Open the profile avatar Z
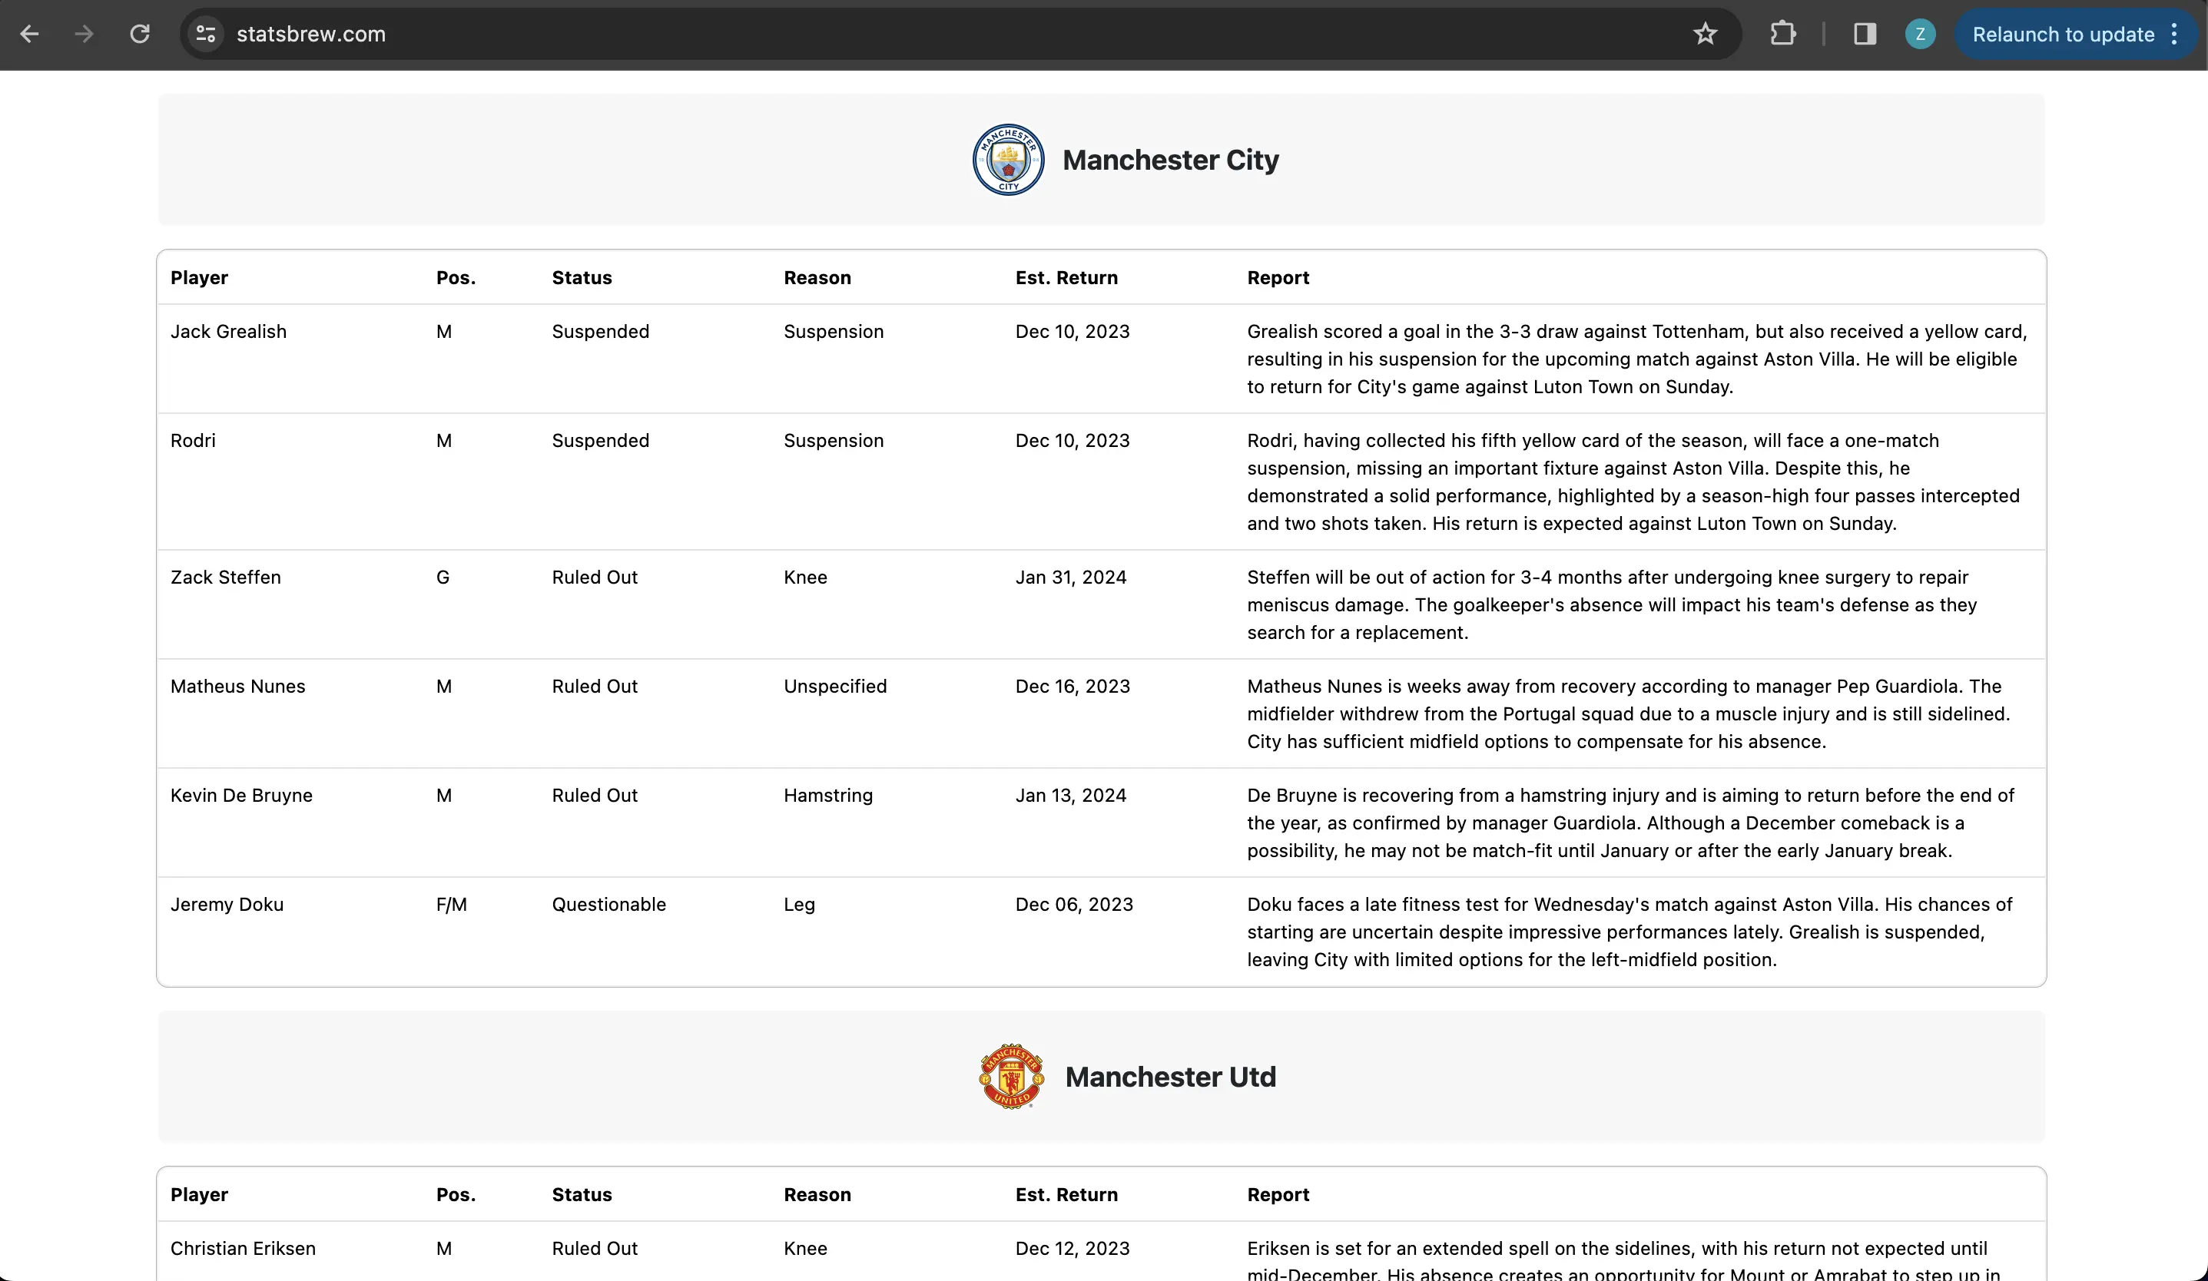 pos(1920,34)
